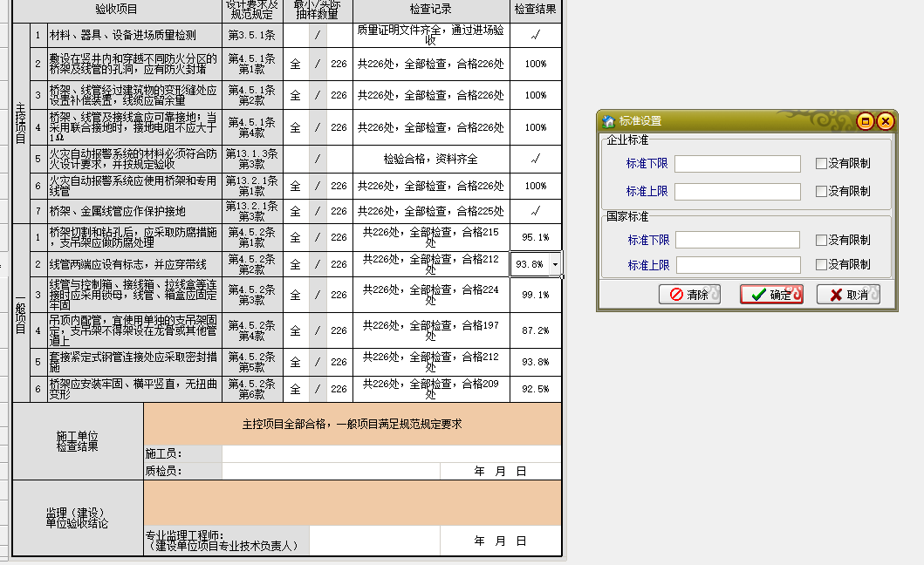Image resolution: width=924 pixels, height=565 pixels.
Task: Click the enterprise 标准下限 input box
Action: (737, 162)
